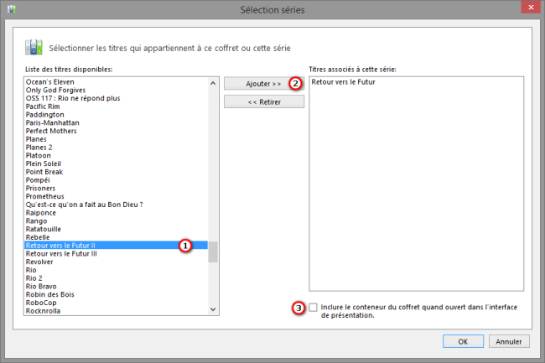Click the Ajouter >> button

[x=264, y=84]
